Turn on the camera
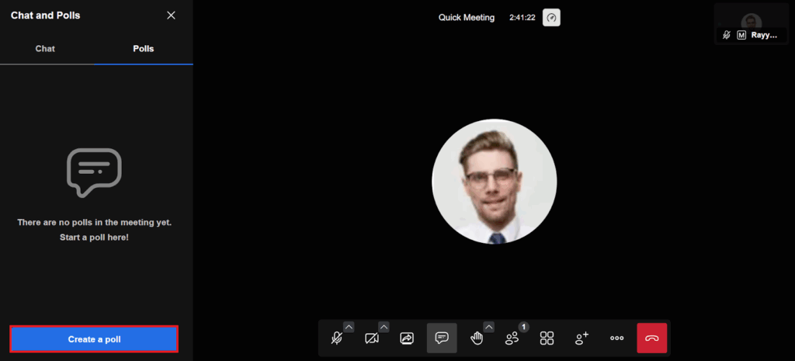795x361 pixels. [x=372, y=338]
